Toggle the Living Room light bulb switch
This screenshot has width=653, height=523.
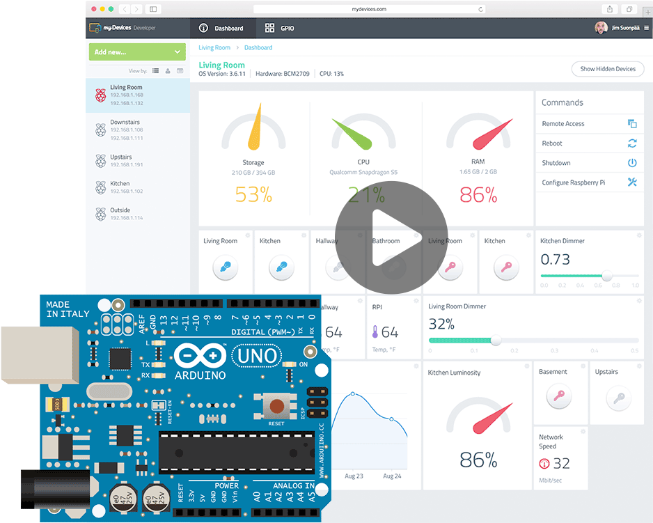226,267
